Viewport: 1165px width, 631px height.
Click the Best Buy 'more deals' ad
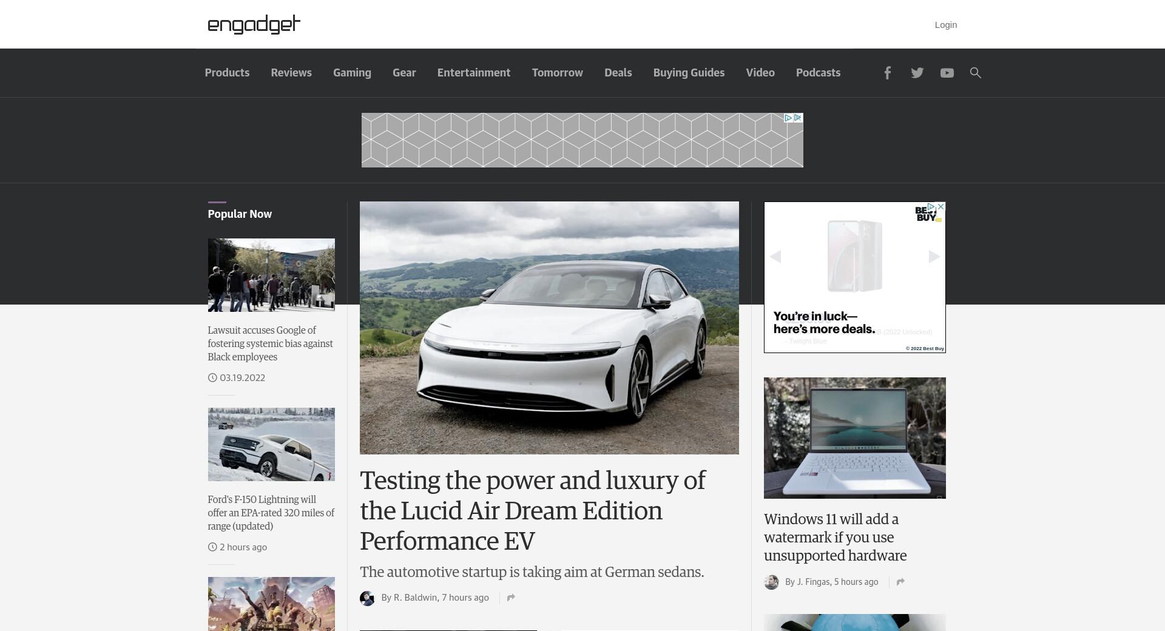[x=854, y=277]
